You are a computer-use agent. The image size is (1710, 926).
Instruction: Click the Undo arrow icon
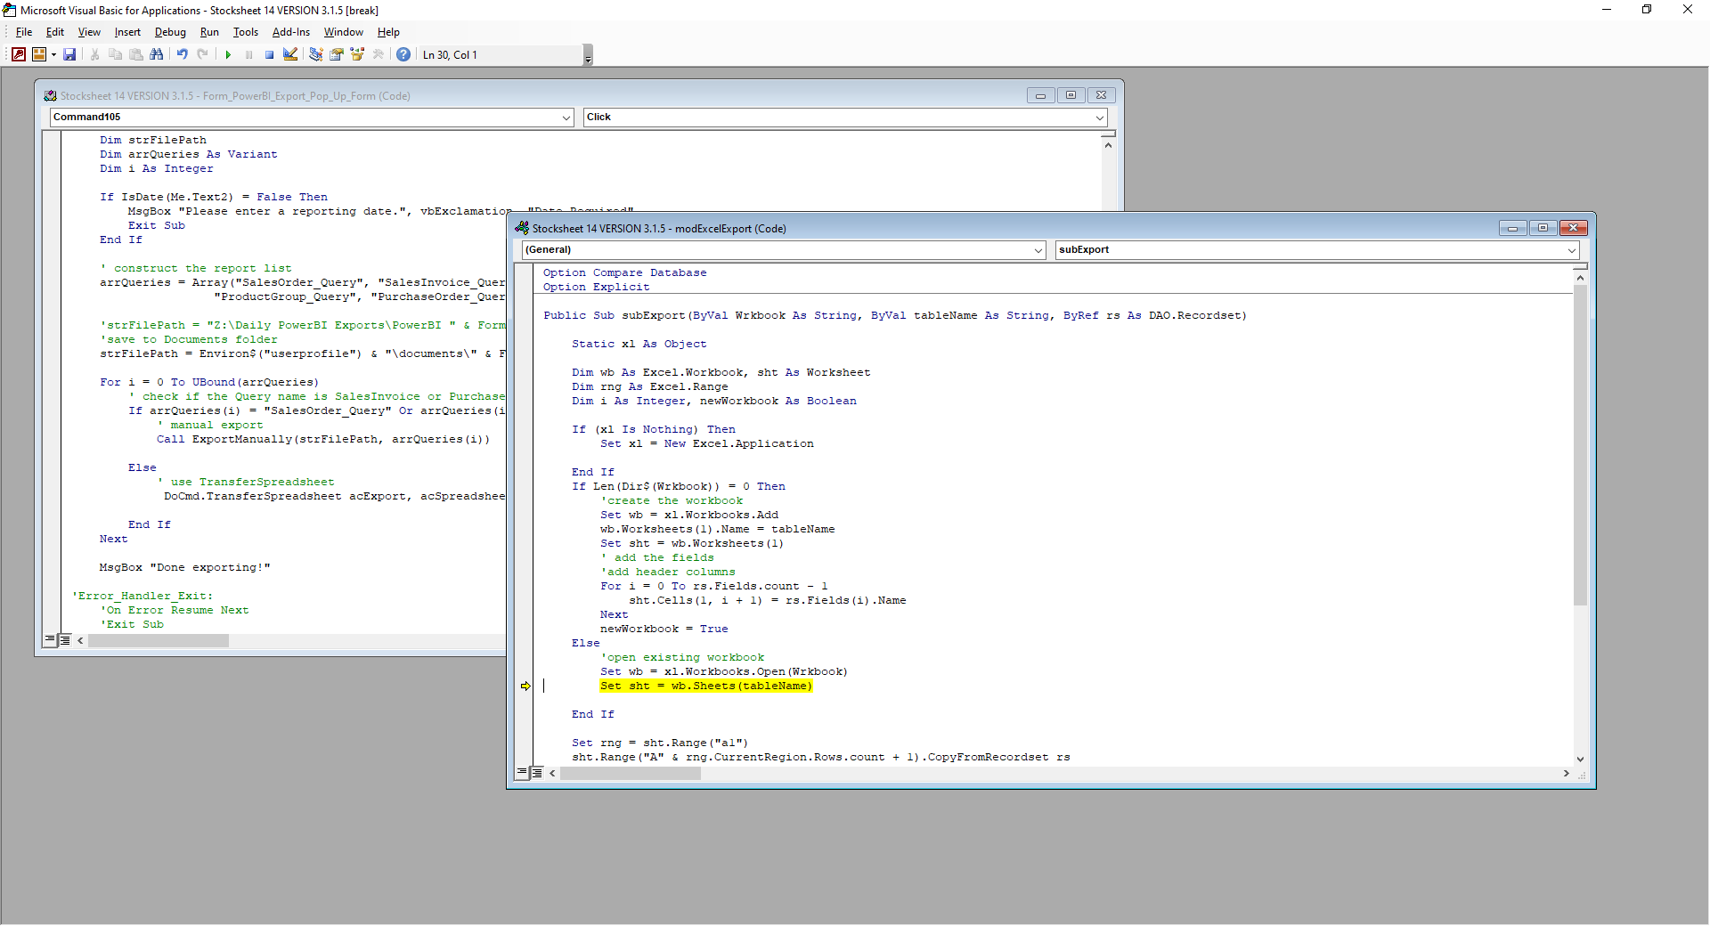point(182,54)
